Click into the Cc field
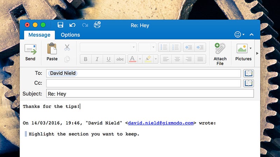This screenshot has height=157, width=280. coord(143,83)
